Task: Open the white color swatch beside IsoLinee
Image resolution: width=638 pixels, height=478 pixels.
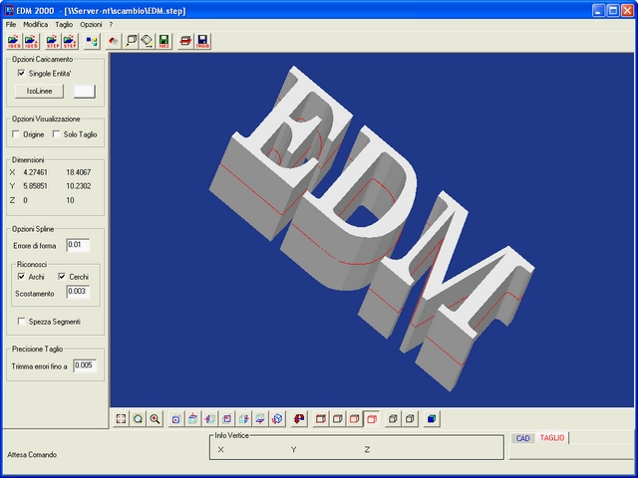Action: [85, 91]
